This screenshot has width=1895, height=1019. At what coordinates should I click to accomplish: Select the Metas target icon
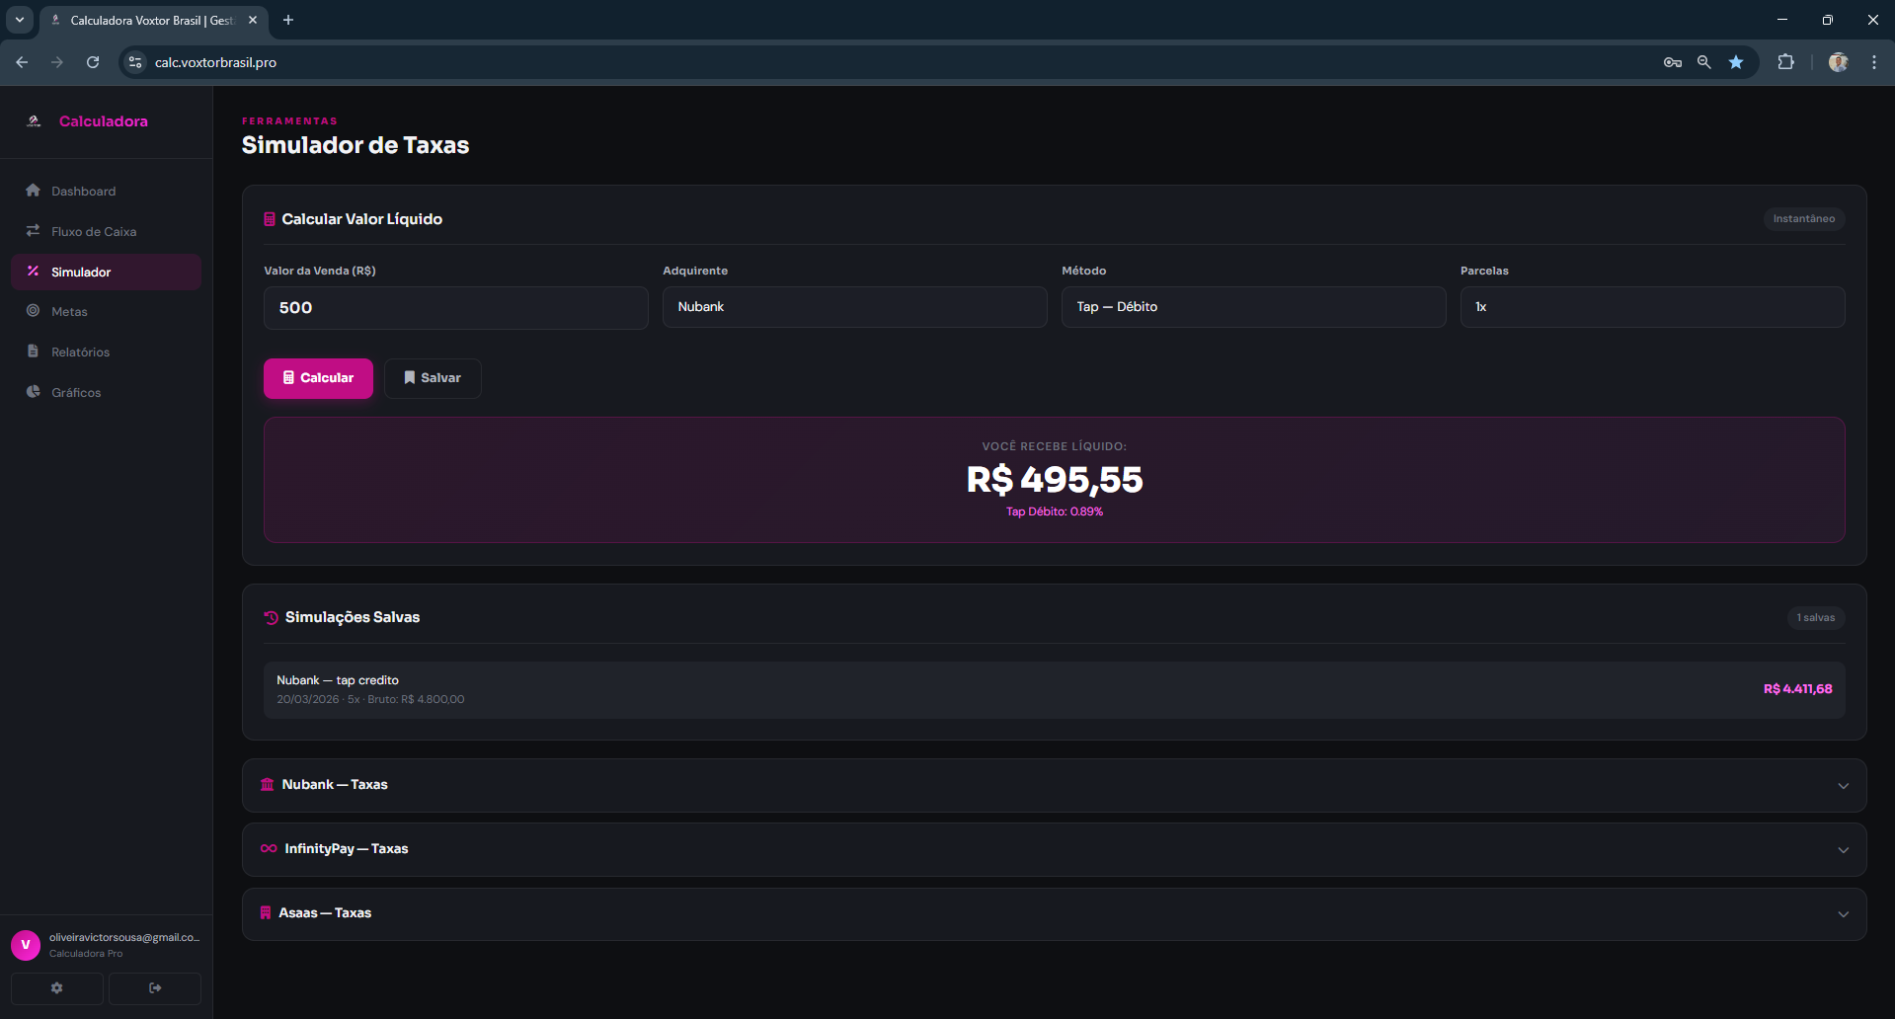[x=34, y=311]
